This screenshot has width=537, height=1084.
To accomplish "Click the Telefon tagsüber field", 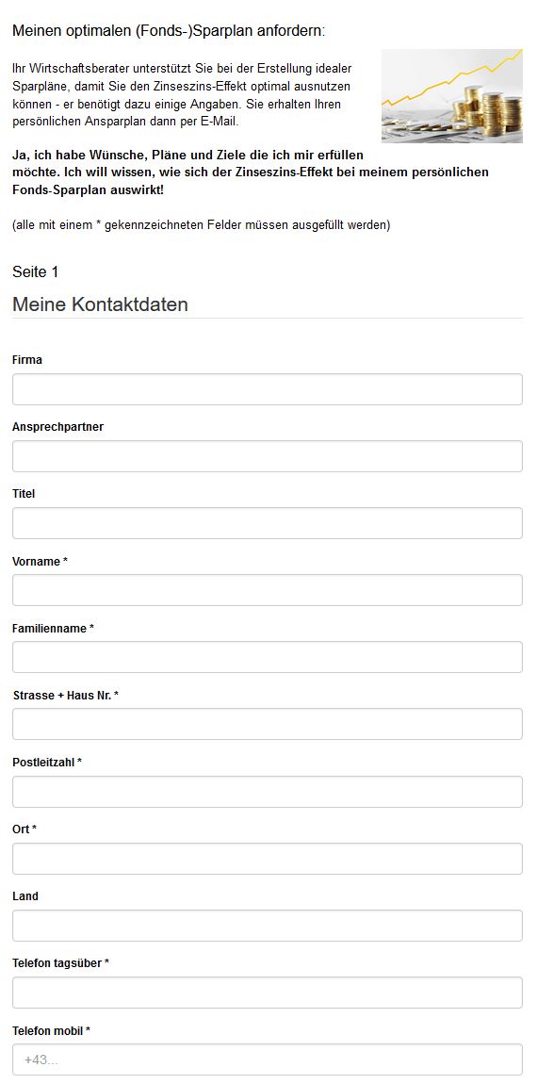I will coord(268,993).
